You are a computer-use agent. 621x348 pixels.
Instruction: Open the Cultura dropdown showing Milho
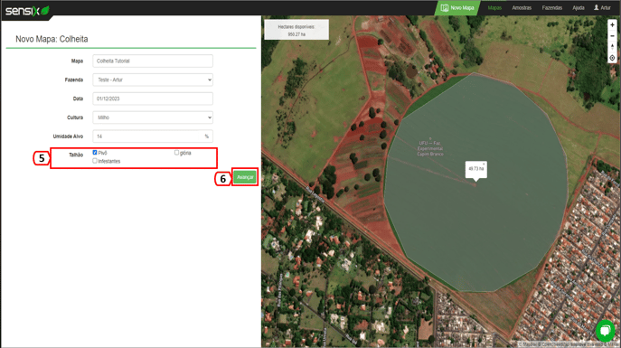(x=153, y=118)
